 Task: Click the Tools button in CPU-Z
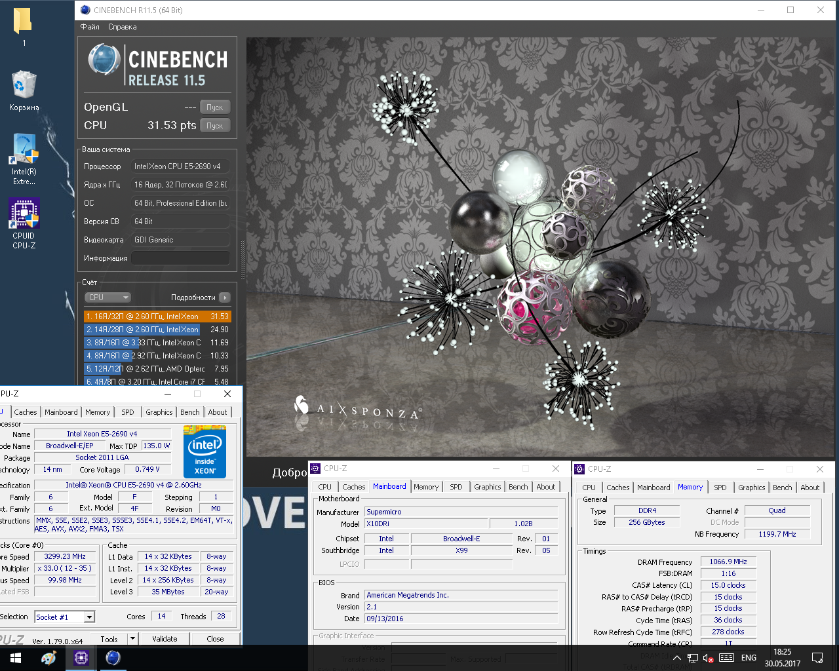click(109, 639)
